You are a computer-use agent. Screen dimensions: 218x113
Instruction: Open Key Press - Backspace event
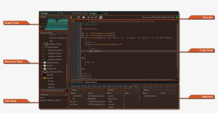[58, 38]
